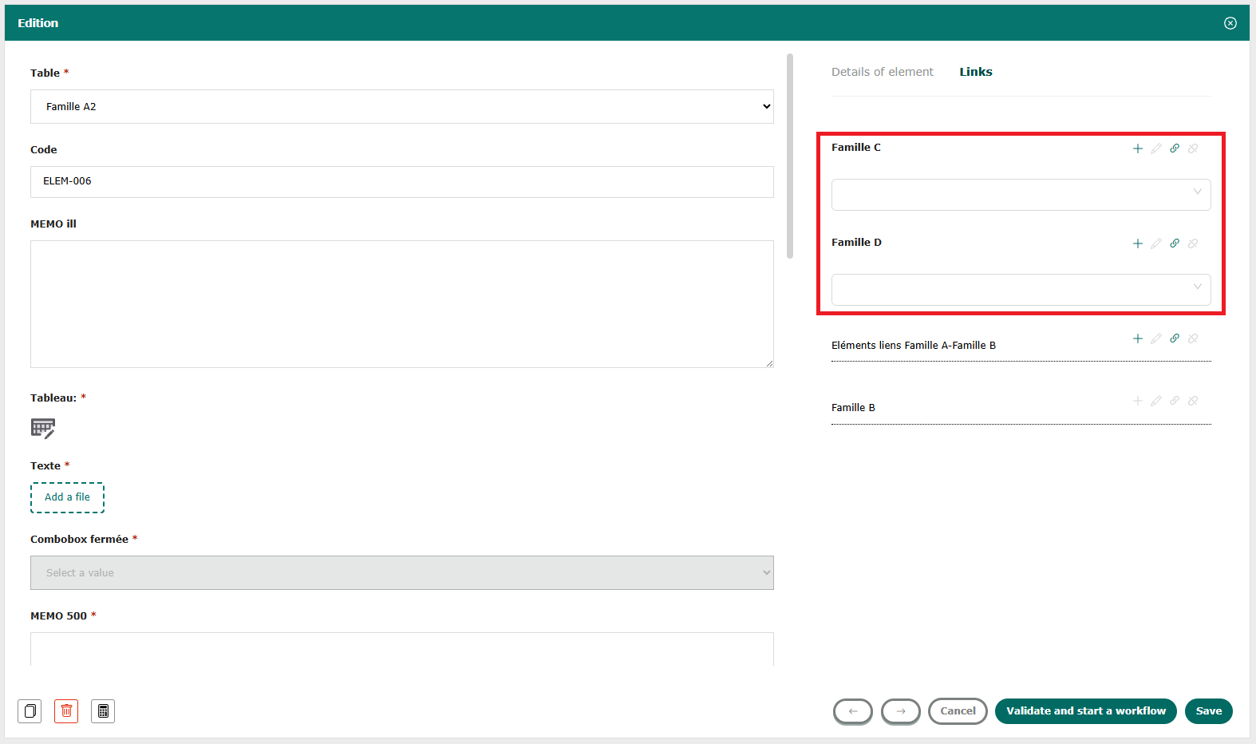Viewport: 1256px width, 744px height.
Task: Click the Save button
Action: pyautogui.click(x=1208, y=711)
